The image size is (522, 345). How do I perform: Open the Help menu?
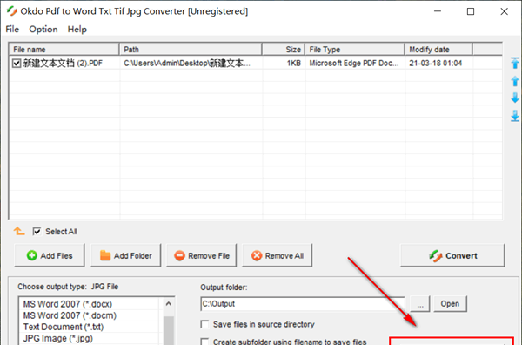click(77, 30)
